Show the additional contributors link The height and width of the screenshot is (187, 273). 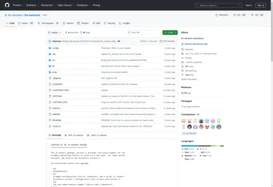(x=189, y=133)
